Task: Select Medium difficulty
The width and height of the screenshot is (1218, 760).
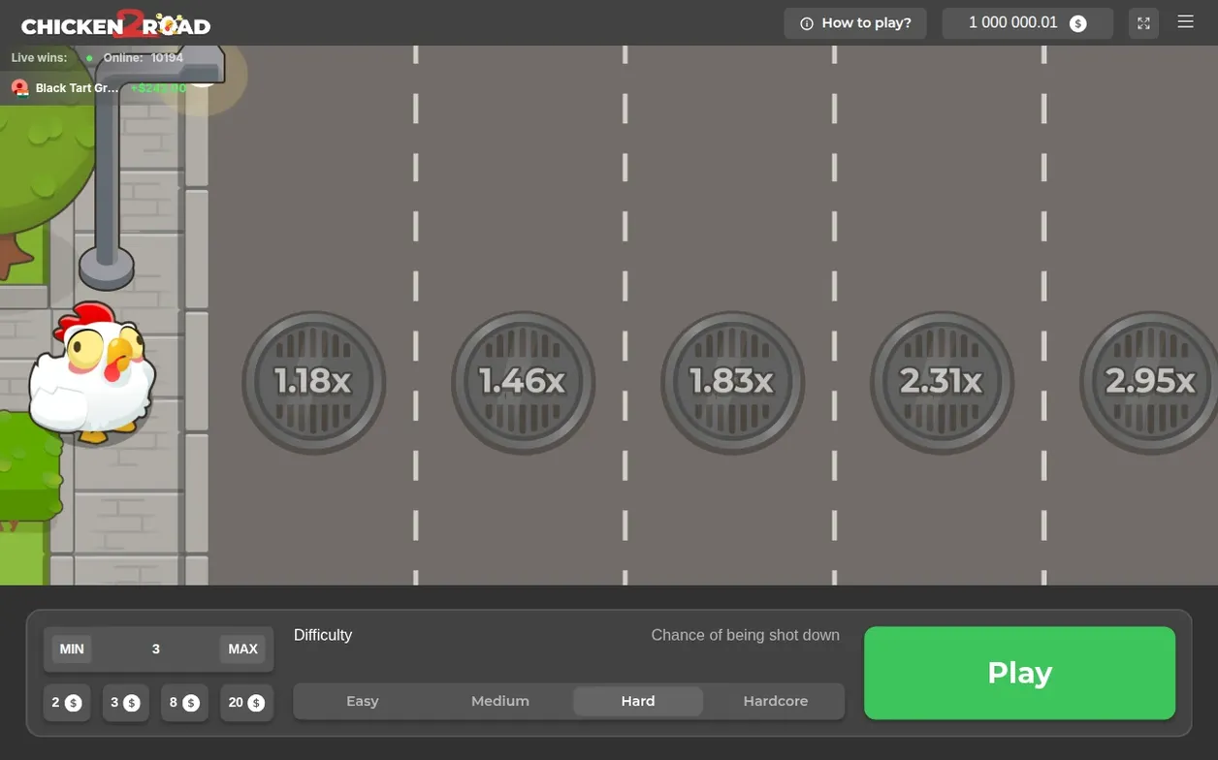Action: point(500,701)
